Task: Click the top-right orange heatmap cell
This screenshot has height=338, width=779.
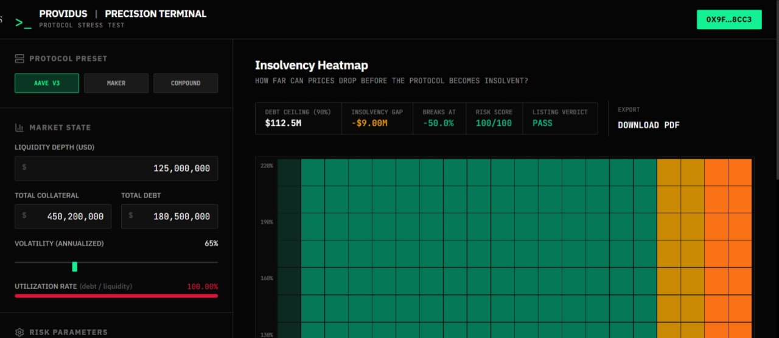Action: pyautogui.click(x=740, y=172)
